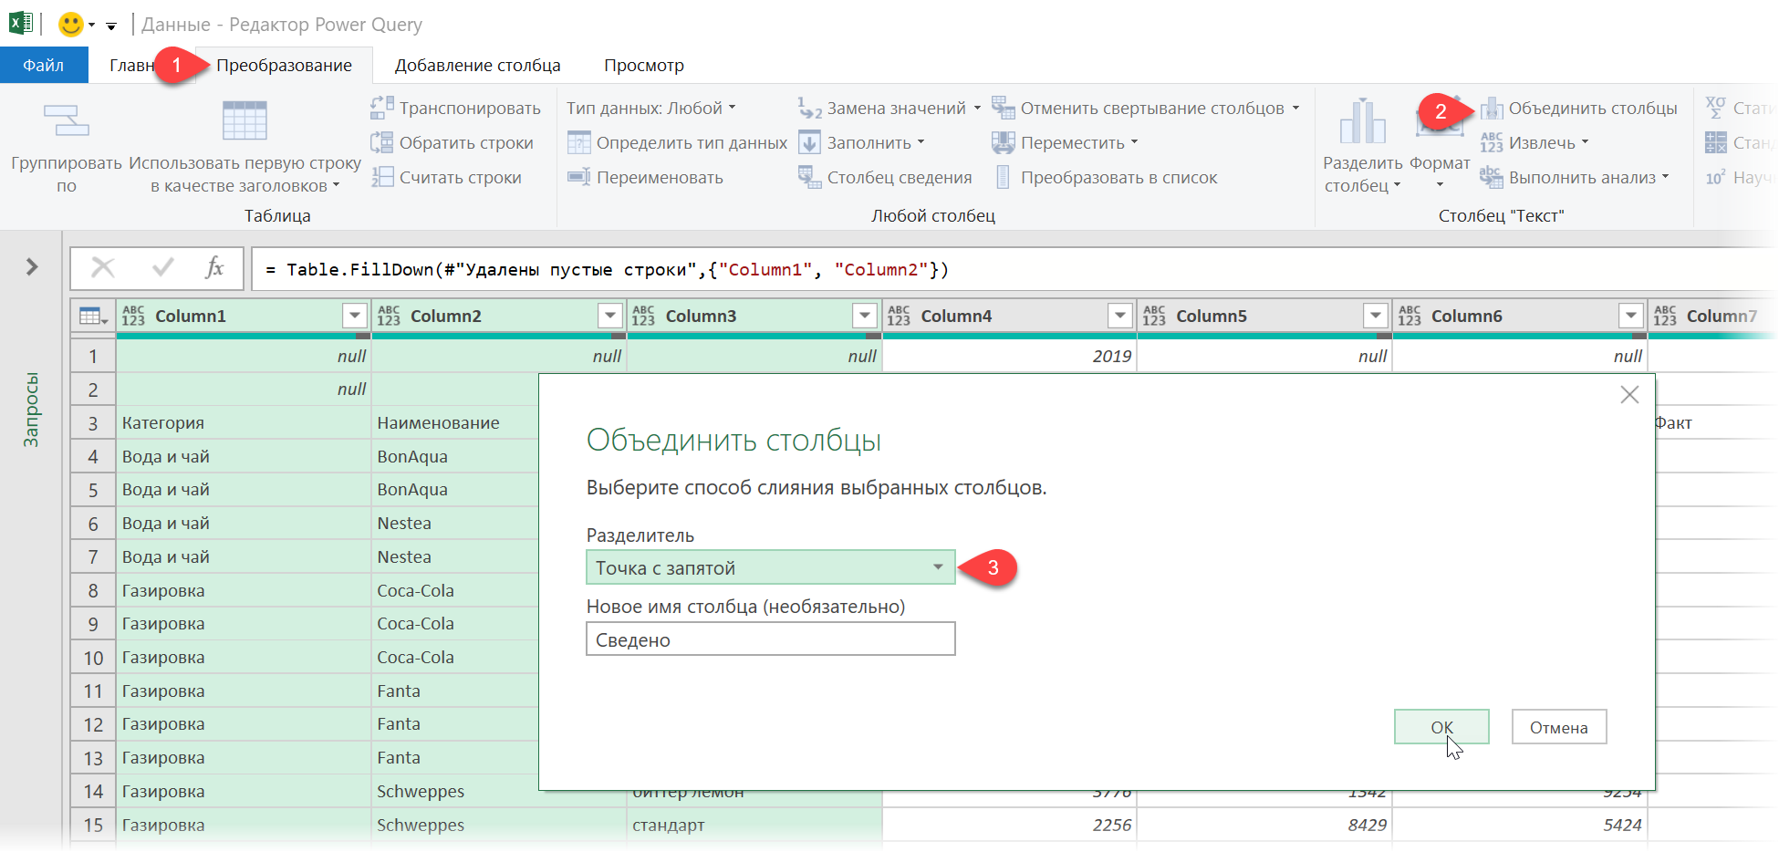Click the Schweppes cell in row 15

coord(499,825)
